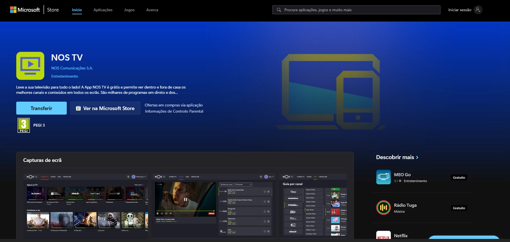Click the search magnifier icon
Viewport: 510px width, 242px height.
pos(279,10)
